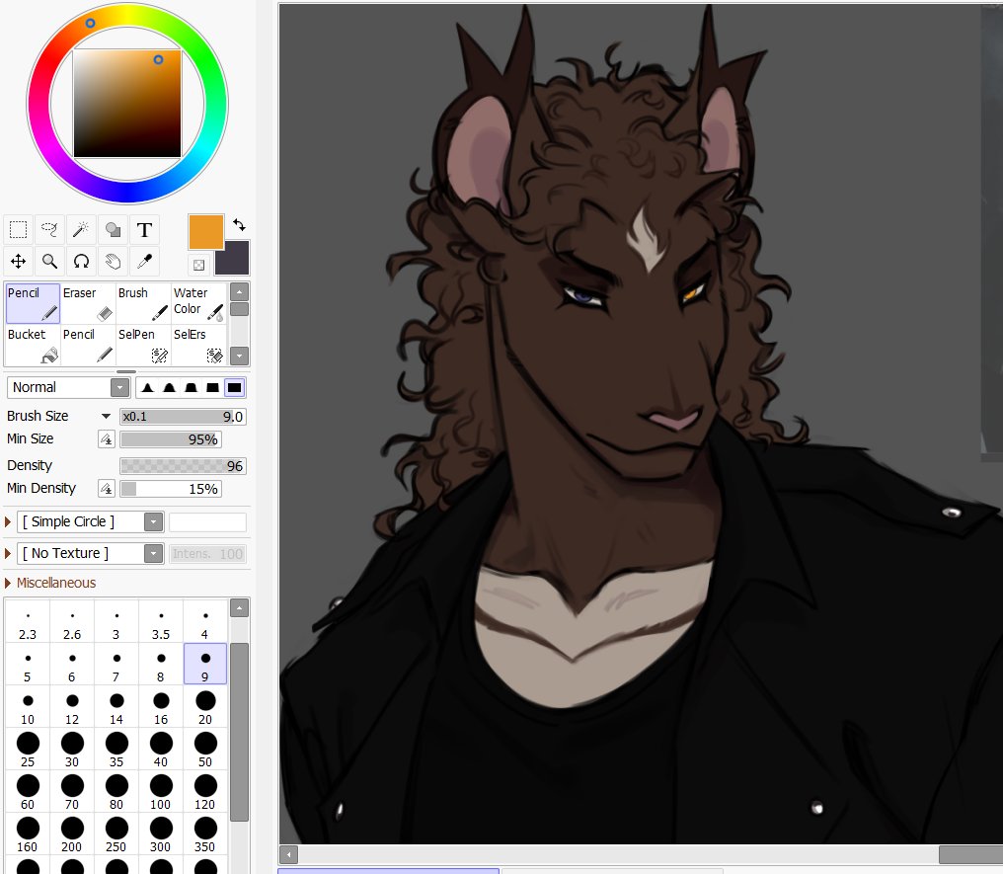
Task: Choose the second Pencil in bottom row
Action: (88, 345)
